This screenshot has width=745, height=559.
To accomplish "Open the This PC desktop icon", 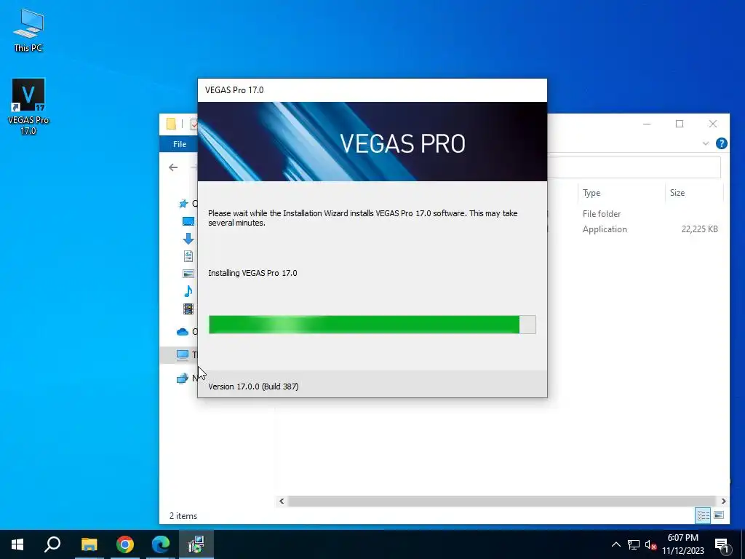I will pos(28,31).
